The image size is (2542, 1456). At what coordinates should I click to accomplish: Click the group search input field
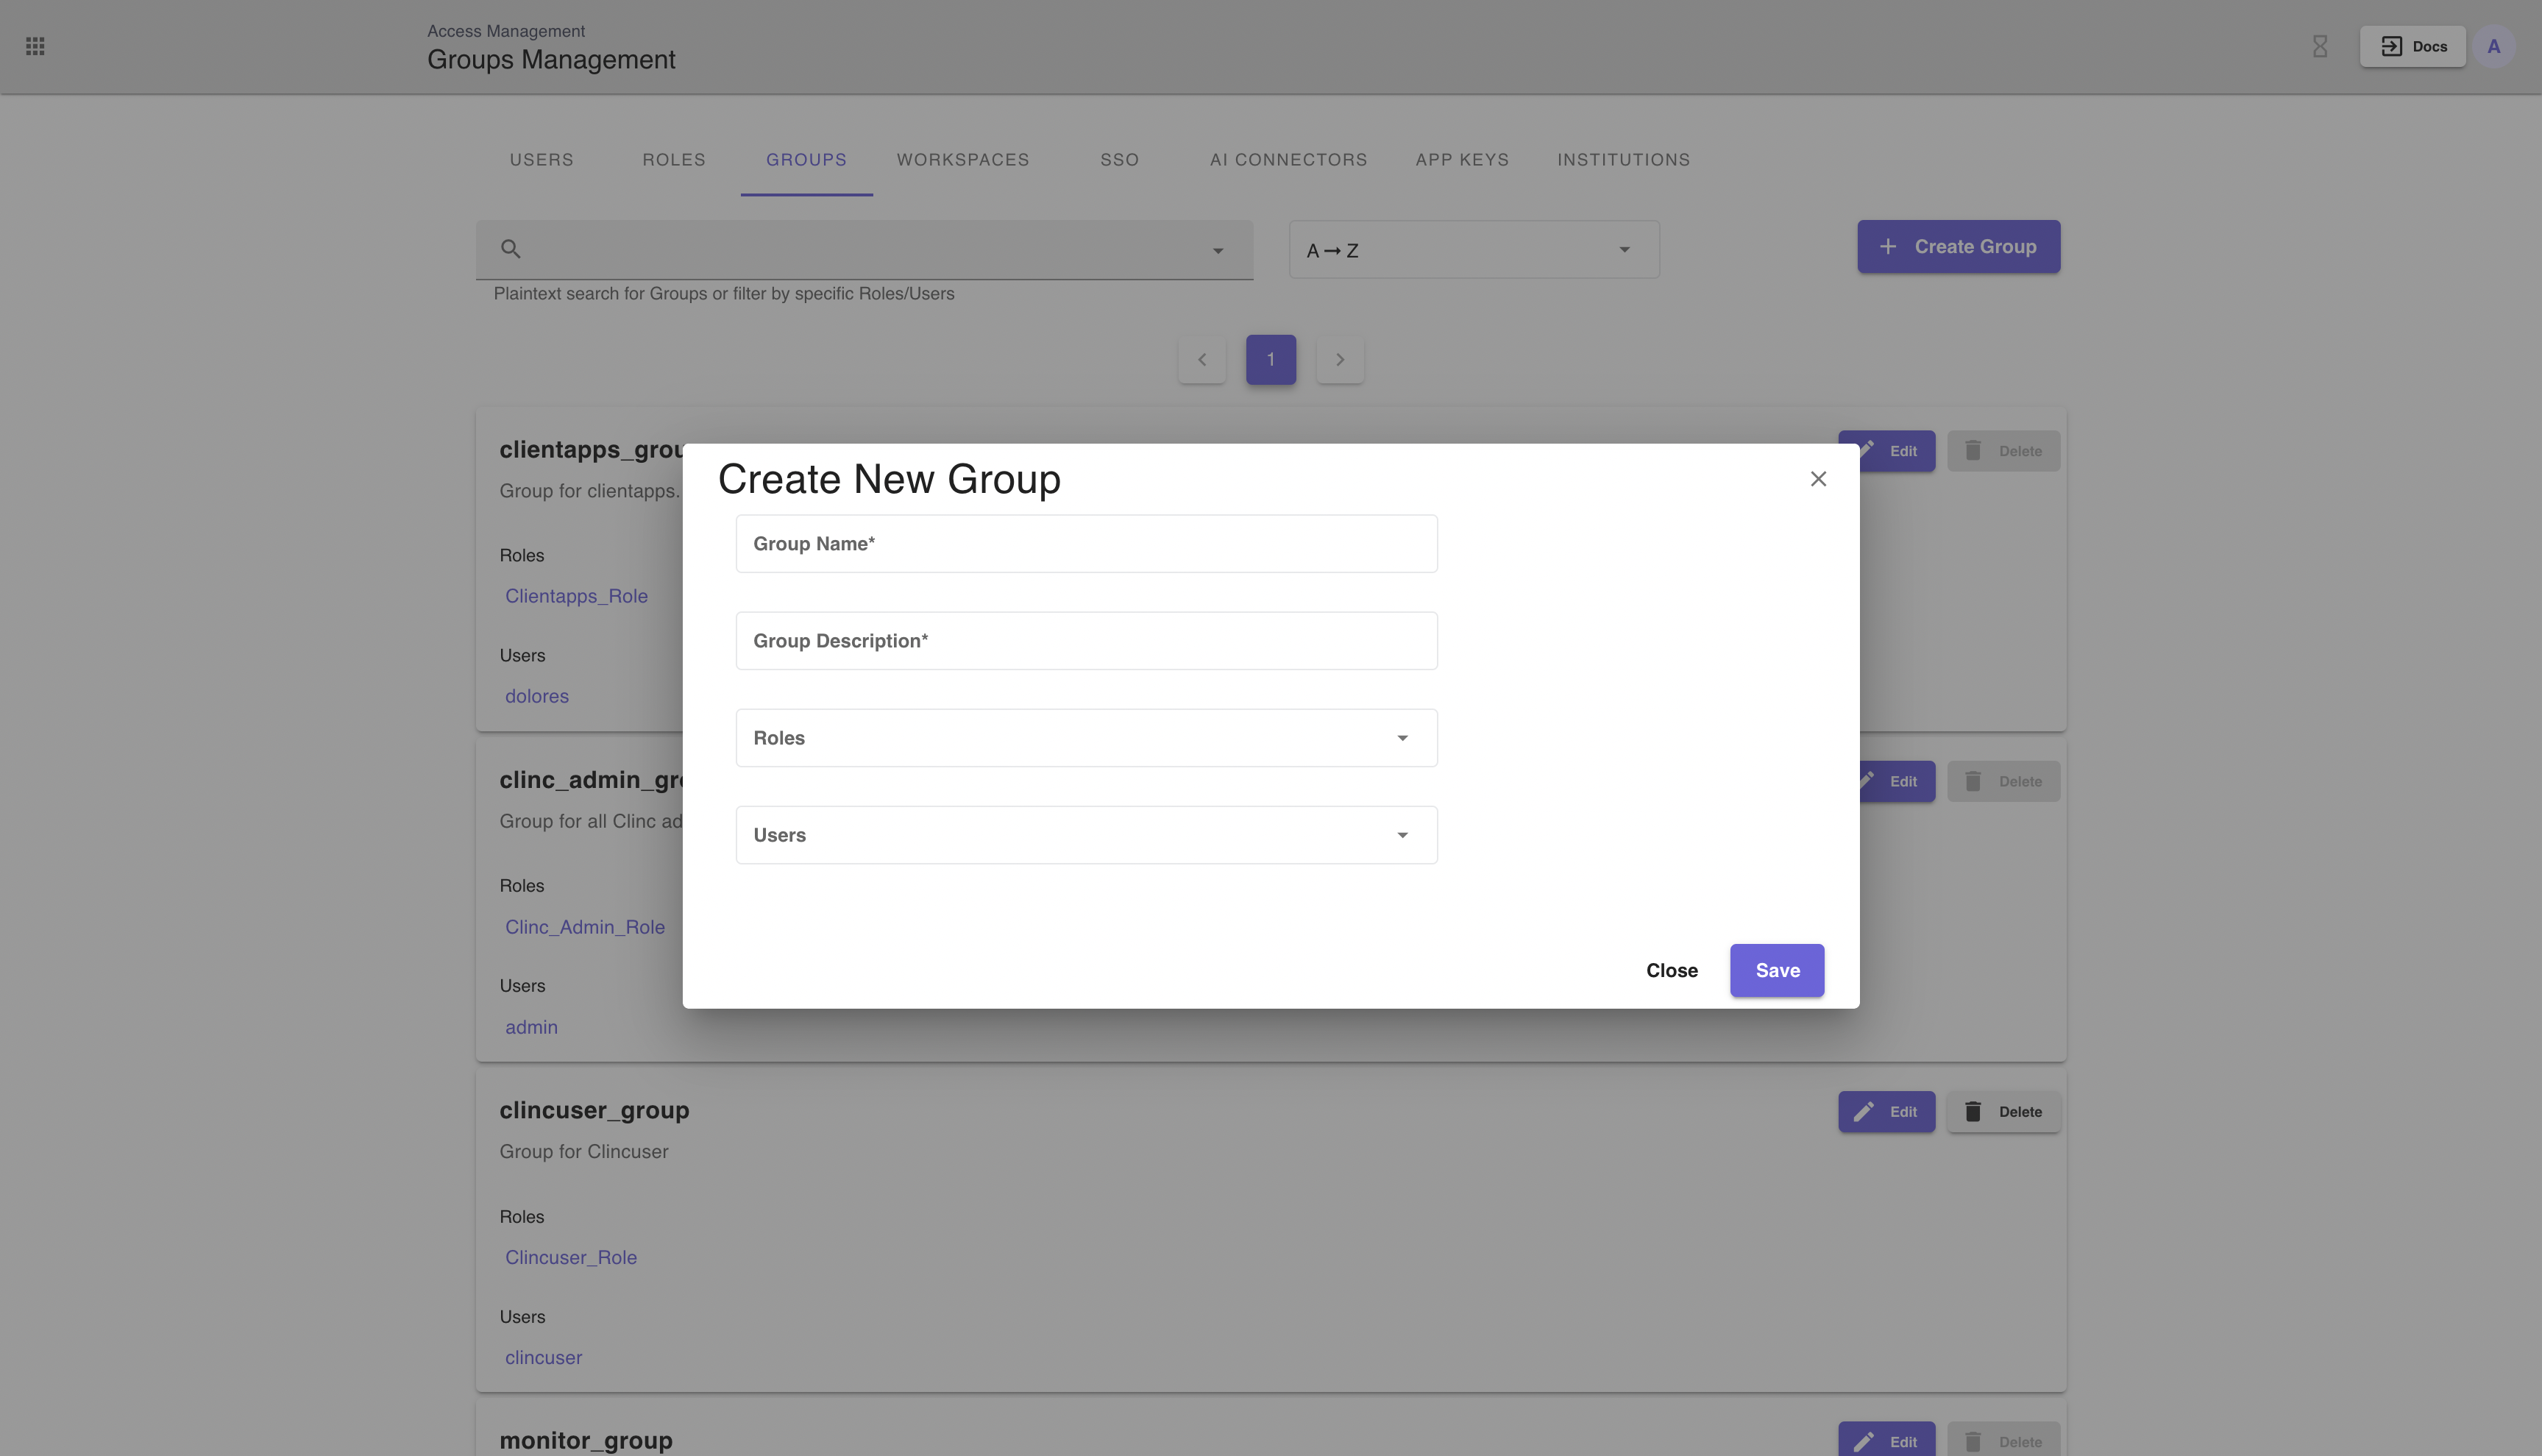(864, 250)
